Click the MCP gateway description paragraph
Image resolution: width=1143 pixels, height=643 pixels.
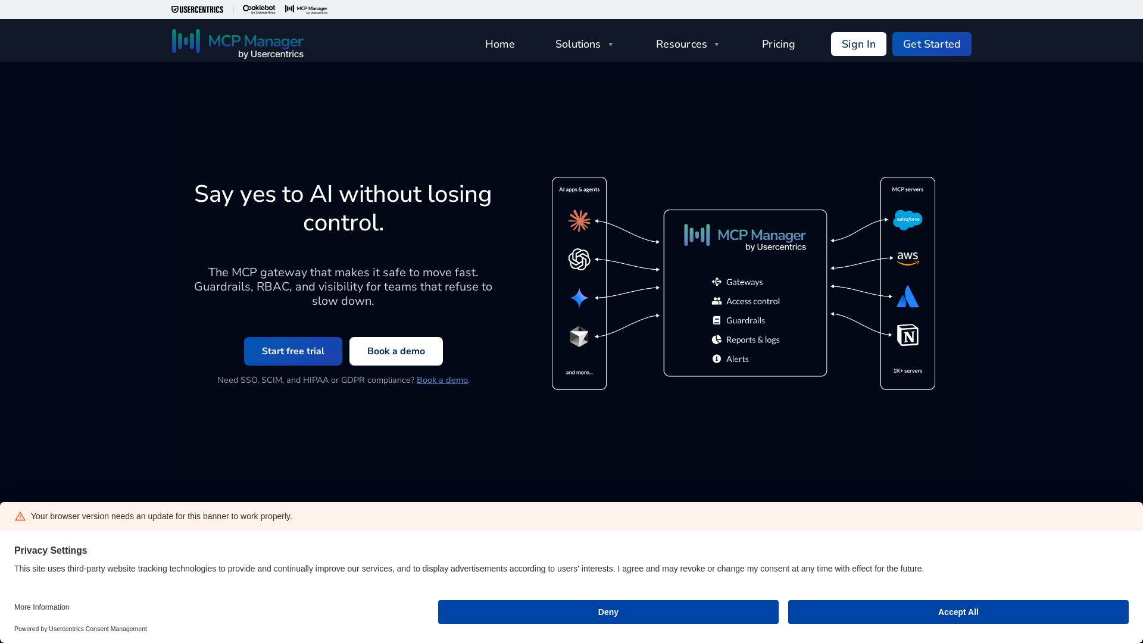[x=343, y=287]
